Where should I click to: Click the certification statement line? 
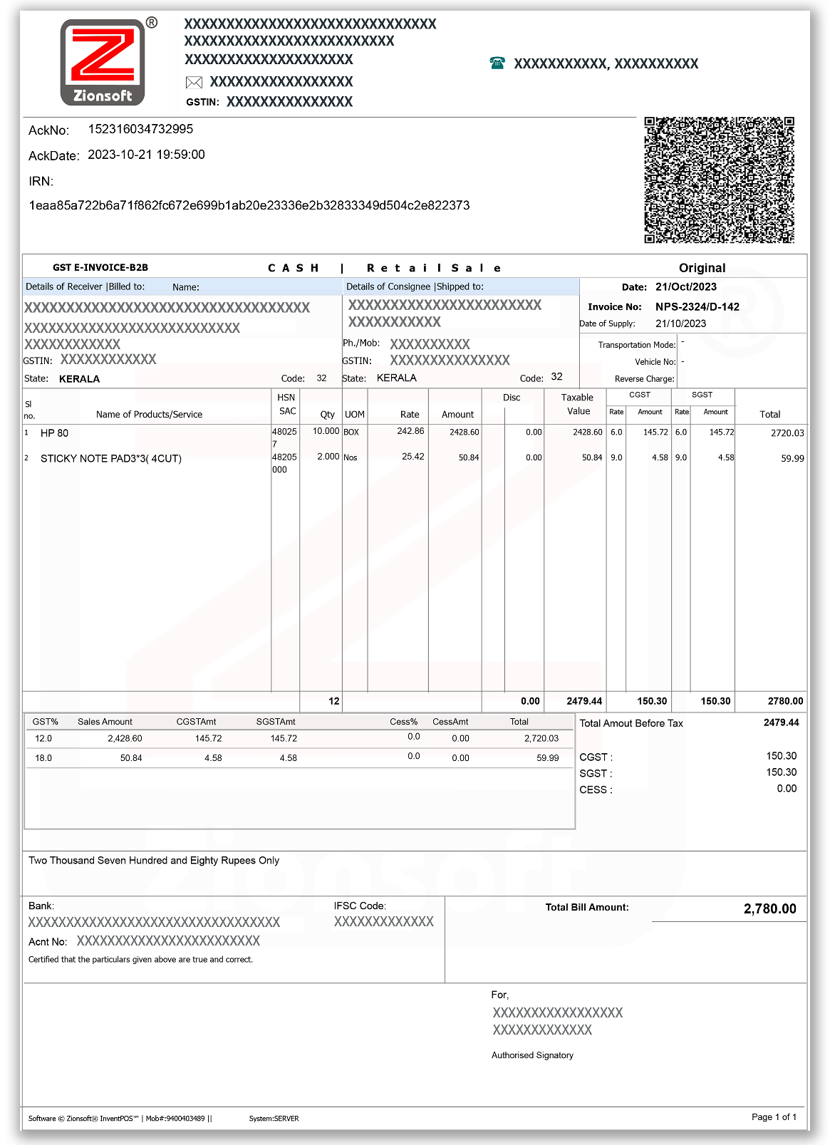click(x=140, y=960)
